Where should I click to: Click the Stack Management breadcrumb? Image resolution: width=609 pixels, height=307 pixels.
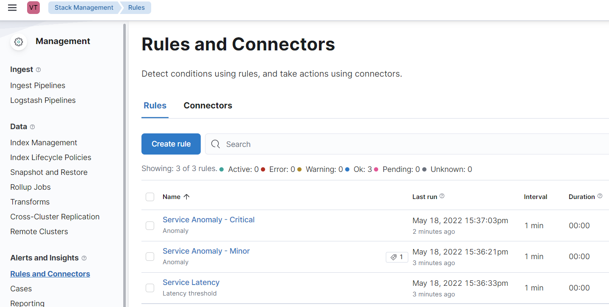[x=83, y=7]
